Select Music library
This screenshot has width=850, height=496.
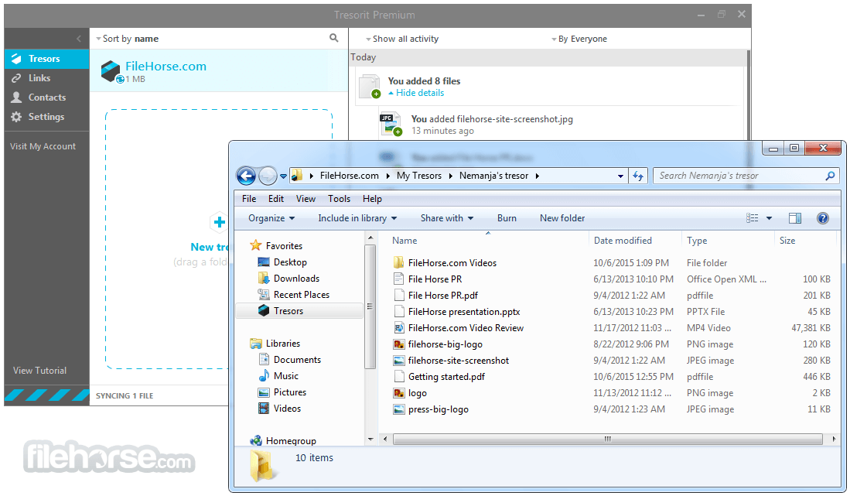(285, 376)
